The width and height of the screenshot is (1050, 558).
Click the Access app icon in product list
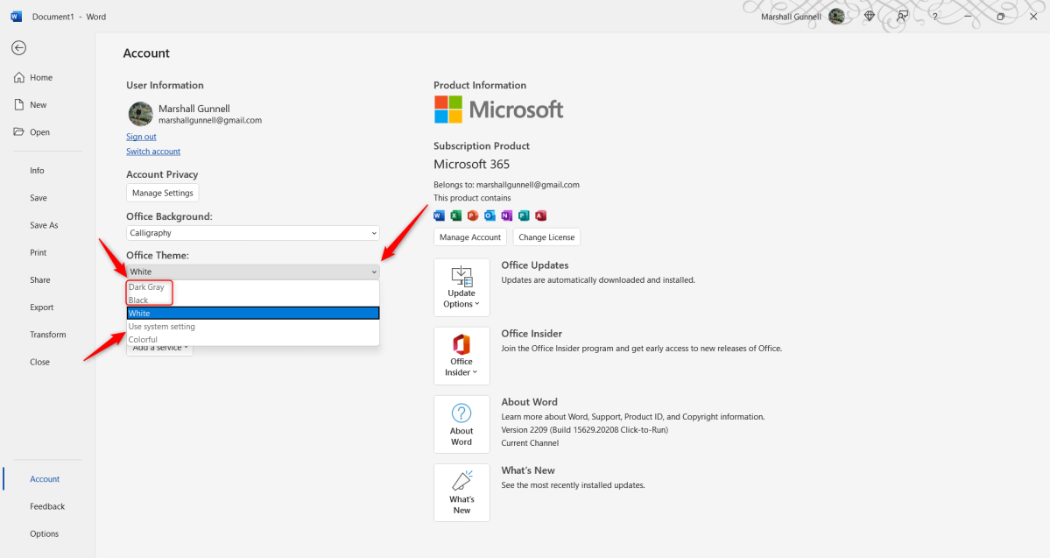point(540,215)
